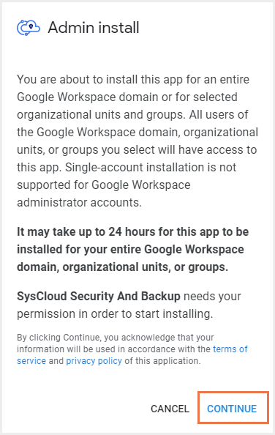Image resolution: width=275 pixels, height=435 pixels.
Task: Click the bold 'domain, organizational units, or groups.' line
Action: (x=122, y=267)
